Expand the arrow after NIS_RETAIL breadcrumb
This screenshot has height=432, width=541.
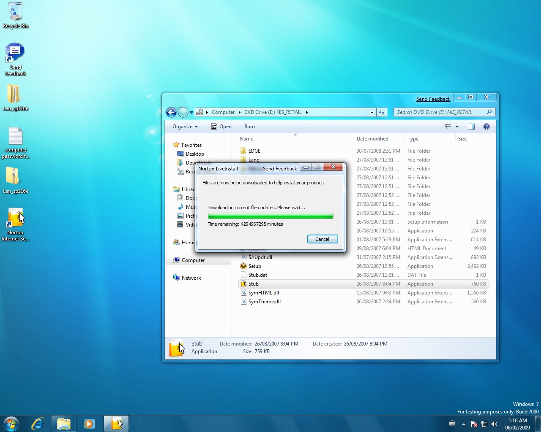307,112
